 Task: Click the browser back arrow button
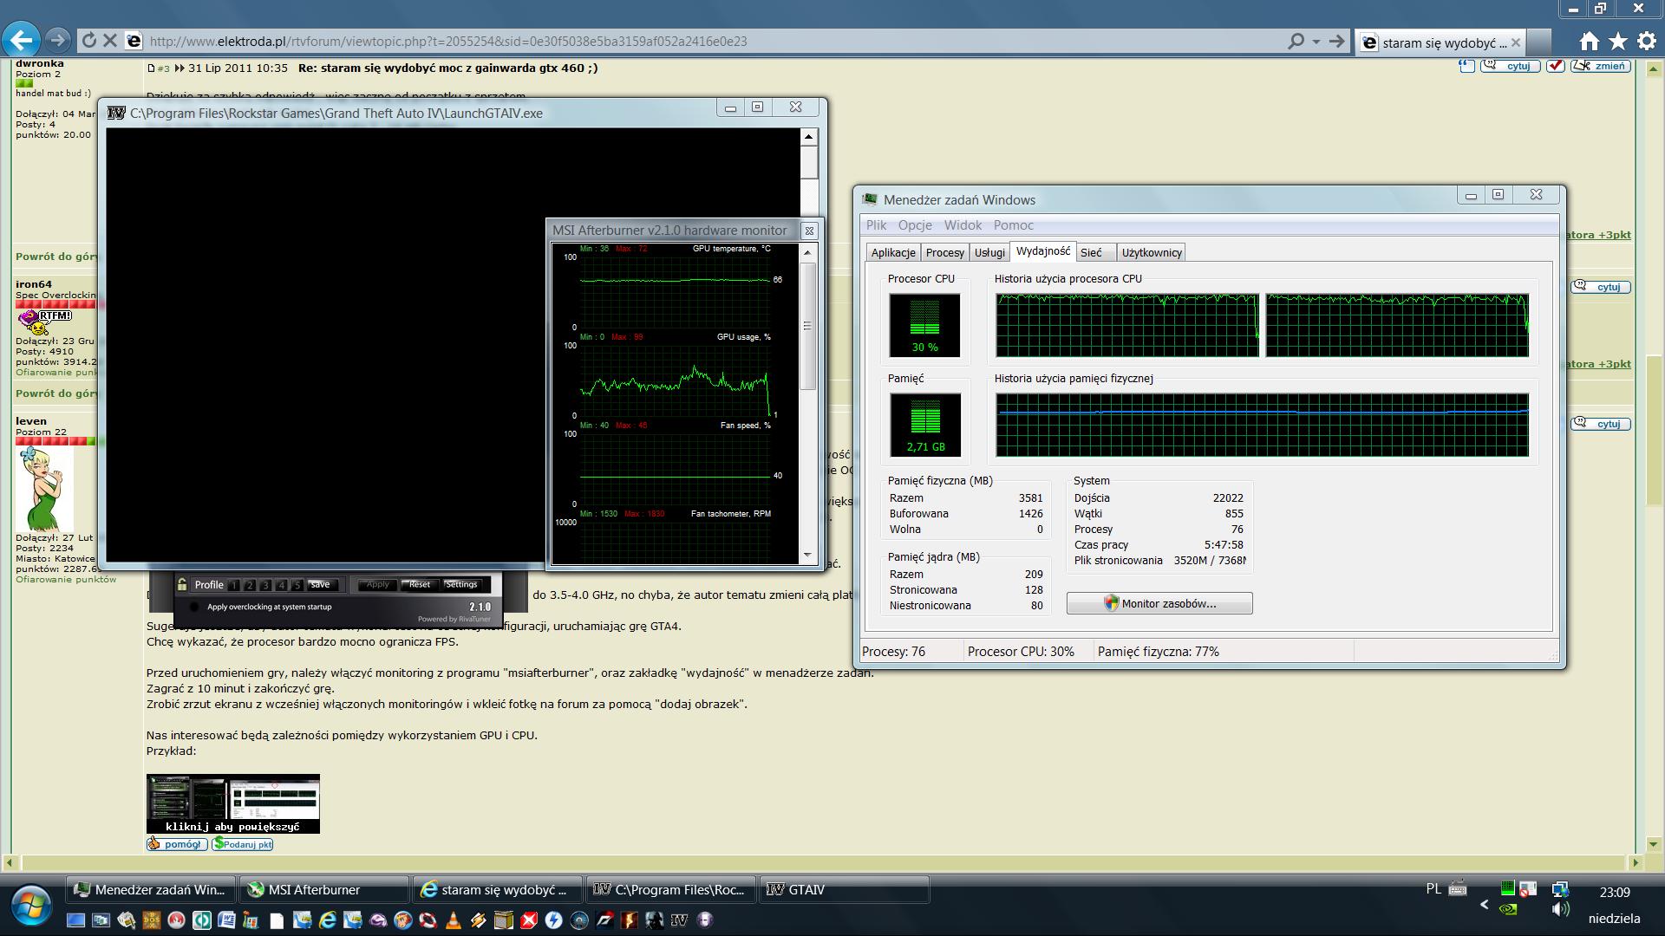[21, 40]
